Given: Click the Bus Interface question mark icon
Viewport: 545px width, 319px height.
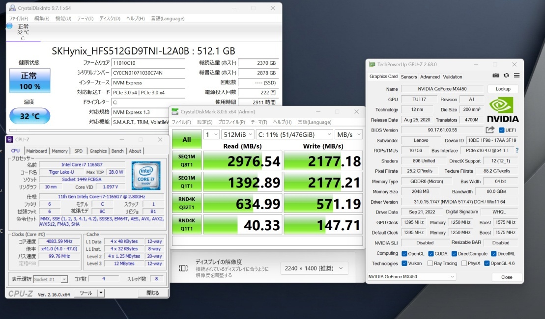Looking at the screenshot, I should click(516, 151).
